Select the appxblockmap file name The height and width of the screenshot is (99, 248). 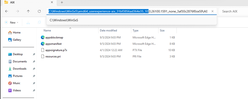pyautogui.click(x=54, y=37)
